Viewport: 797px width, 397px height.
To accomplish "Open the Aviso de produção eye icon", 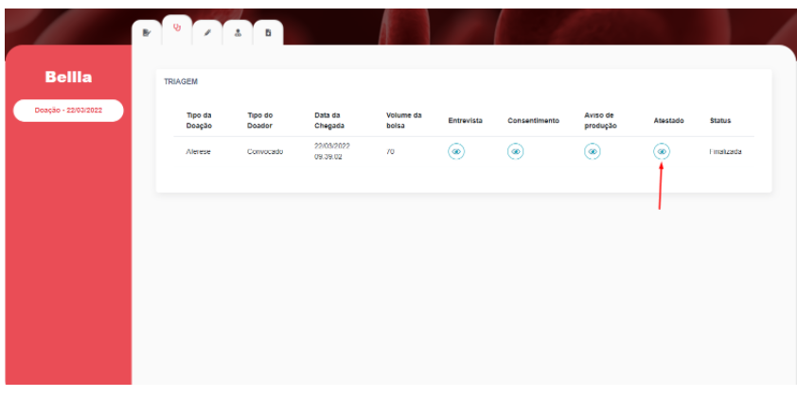I will (593, 151).
